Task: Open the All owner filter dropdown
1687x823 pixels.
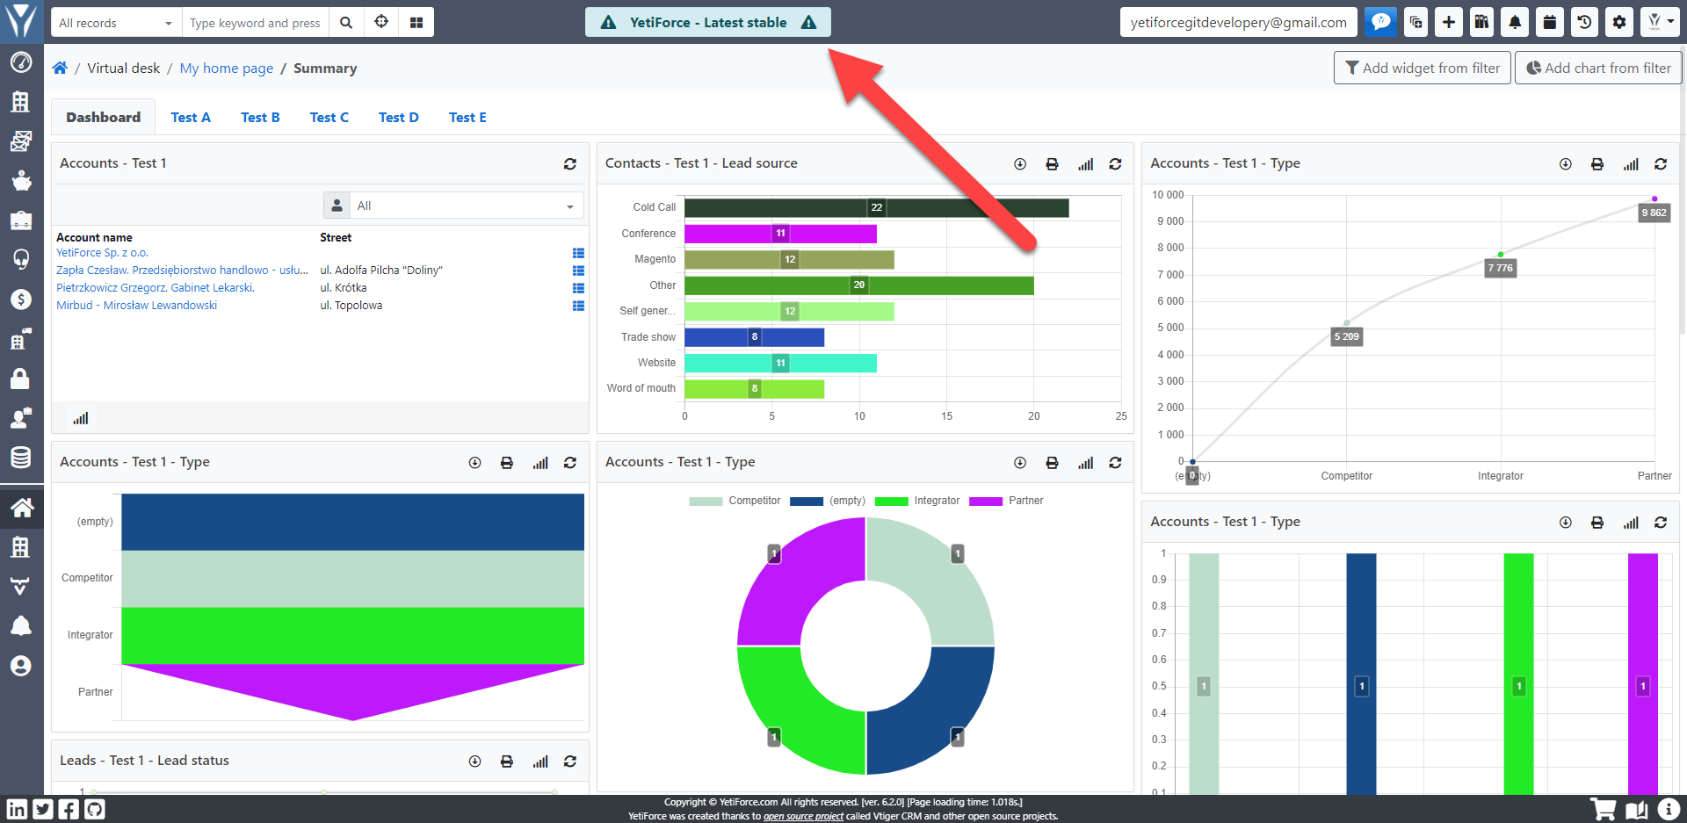Action: point(466,206)
